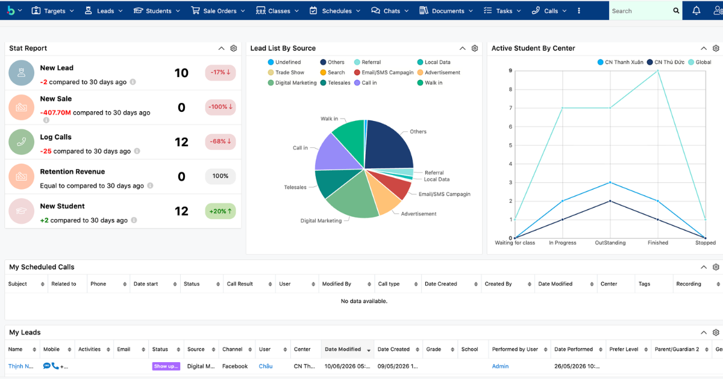Open the three-dot more menu in navbar
Viewport: 723px width, 379px height.
(x=579, y=11)
